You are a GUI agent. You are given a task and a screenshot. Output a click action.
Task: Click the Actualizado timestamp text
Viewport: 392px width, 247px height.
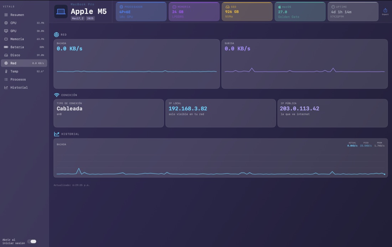coord(72,185)
